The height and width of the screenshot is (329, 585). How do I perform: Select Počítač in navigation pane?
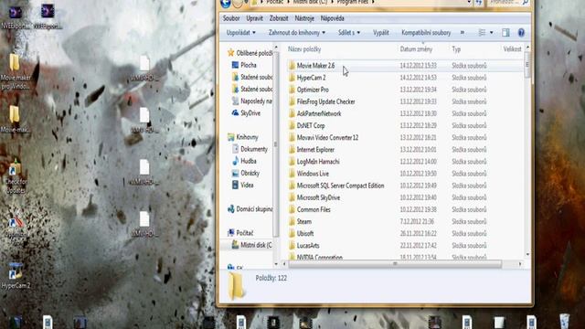[x=240, y=233]
